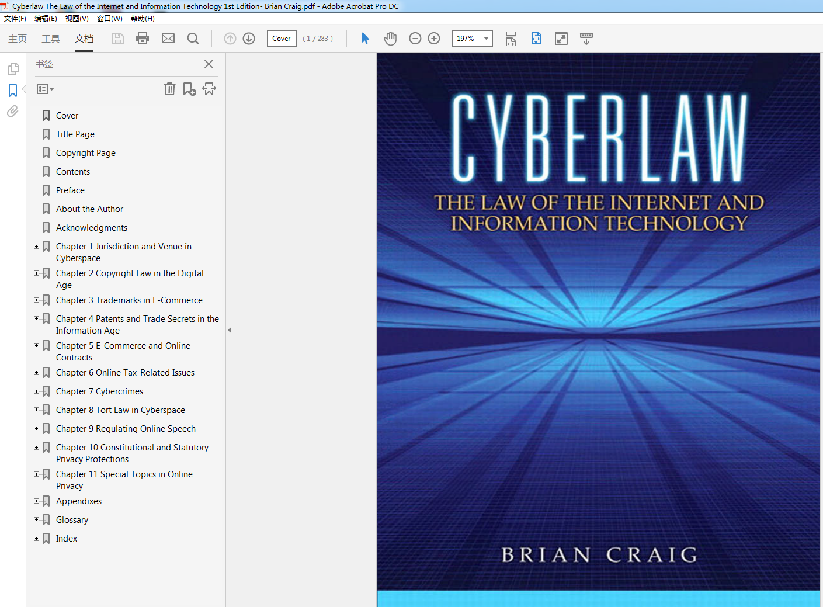Open bookmark options menu dropdown
Screen dimensions: 823x607
[x=45, y=89]
